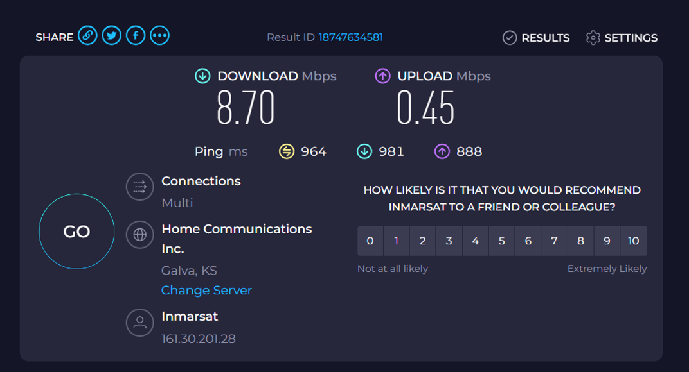Pick rating 7 on recommendation scale
This screenshot has width=689, height=372.
(554, 241)
